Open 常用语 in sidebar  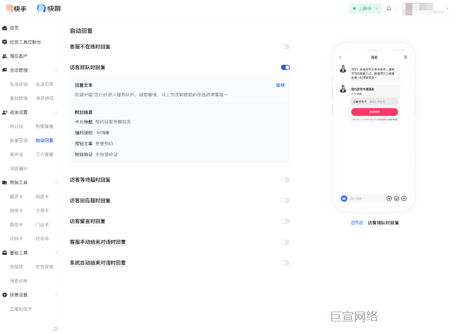16,154
